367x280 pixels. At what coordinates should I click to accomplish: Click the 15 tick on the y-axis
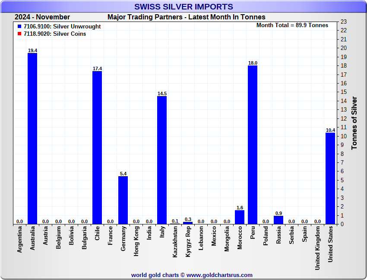pos(344,92)
